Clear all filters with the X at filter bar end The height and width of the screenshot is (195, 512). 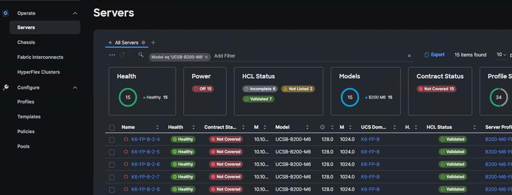[409, 56]
